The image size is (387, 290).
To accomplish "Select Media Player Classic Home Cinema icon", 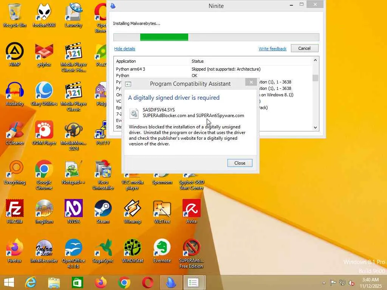I will point(74,57).
